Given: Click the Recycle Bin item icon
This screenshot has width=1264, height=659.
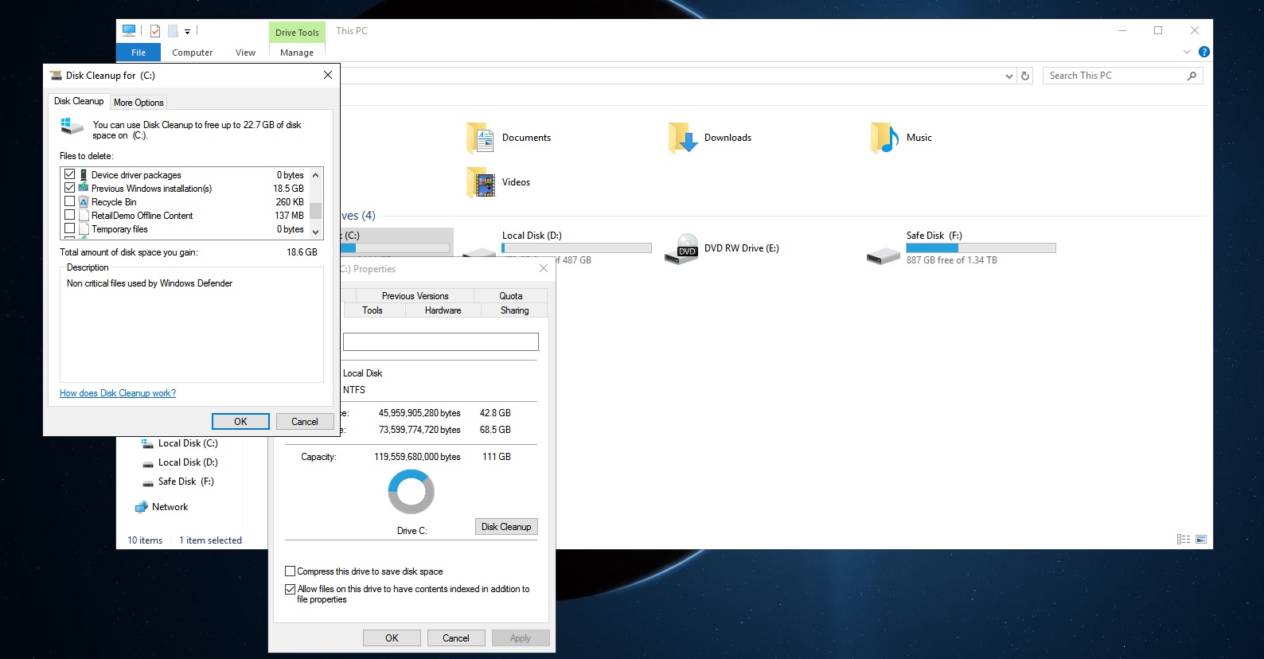Looking at the screenshot, I should (84, 202).
